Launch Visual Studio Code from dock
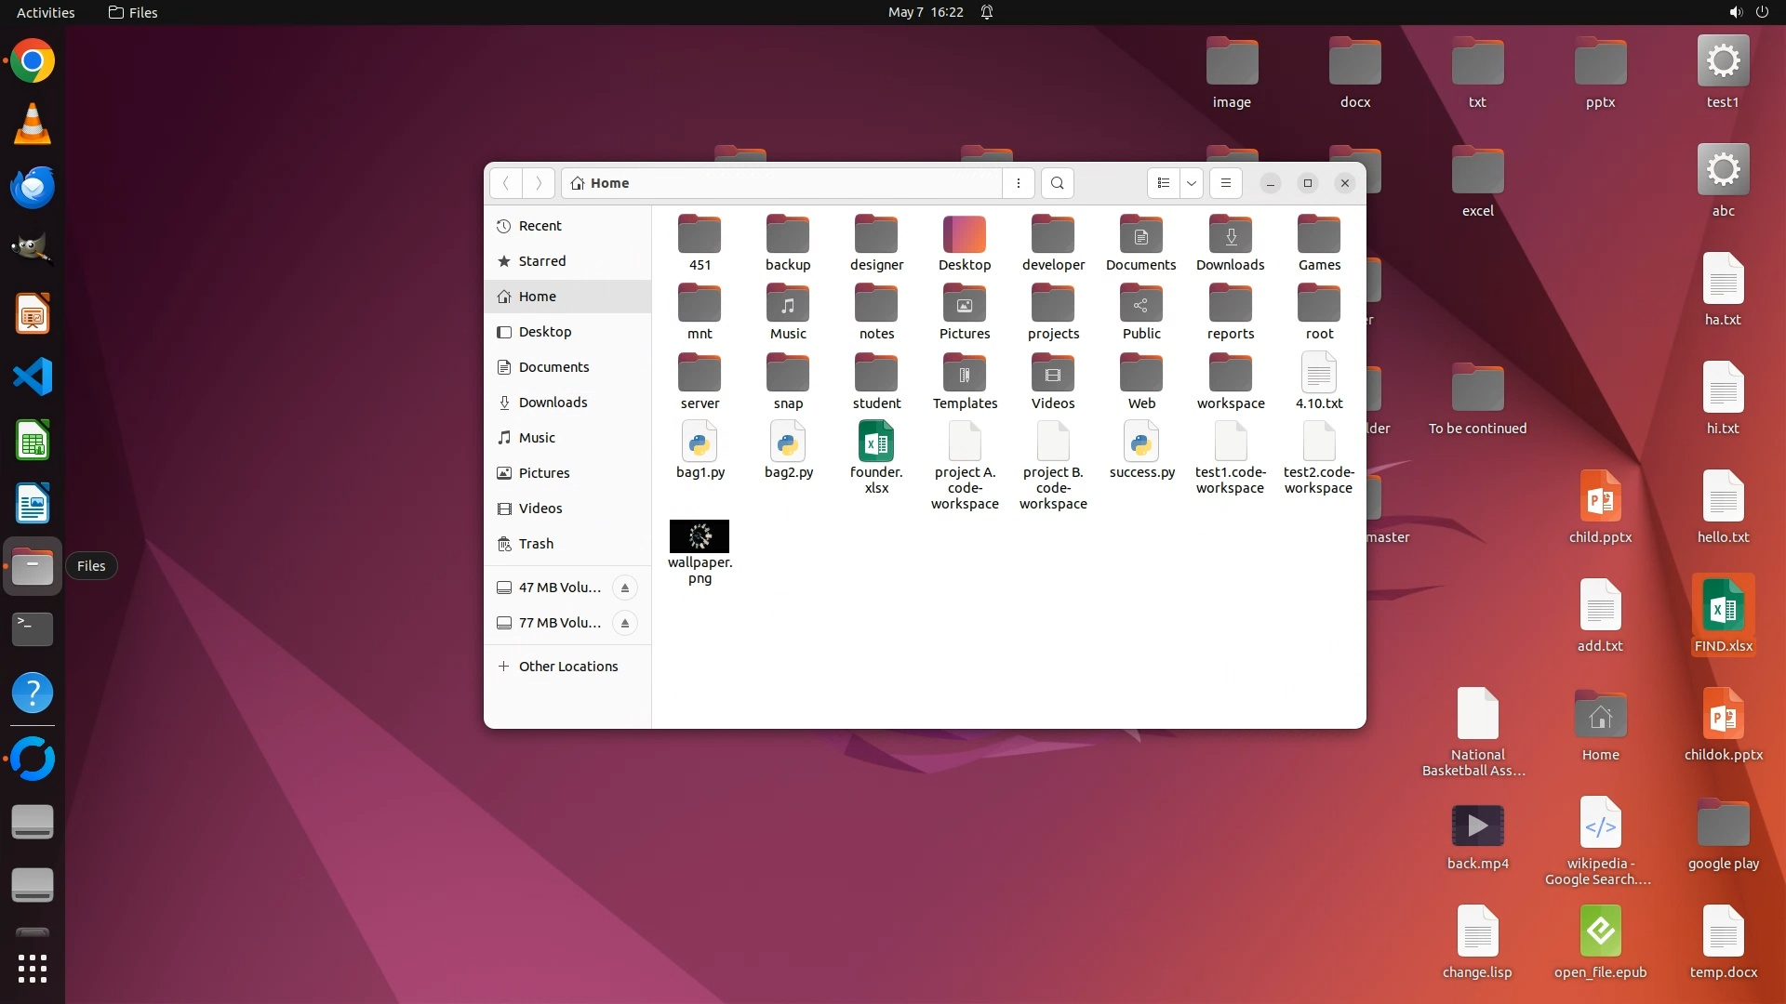Screen dimensions: 1786x1004 click(33, 377)
